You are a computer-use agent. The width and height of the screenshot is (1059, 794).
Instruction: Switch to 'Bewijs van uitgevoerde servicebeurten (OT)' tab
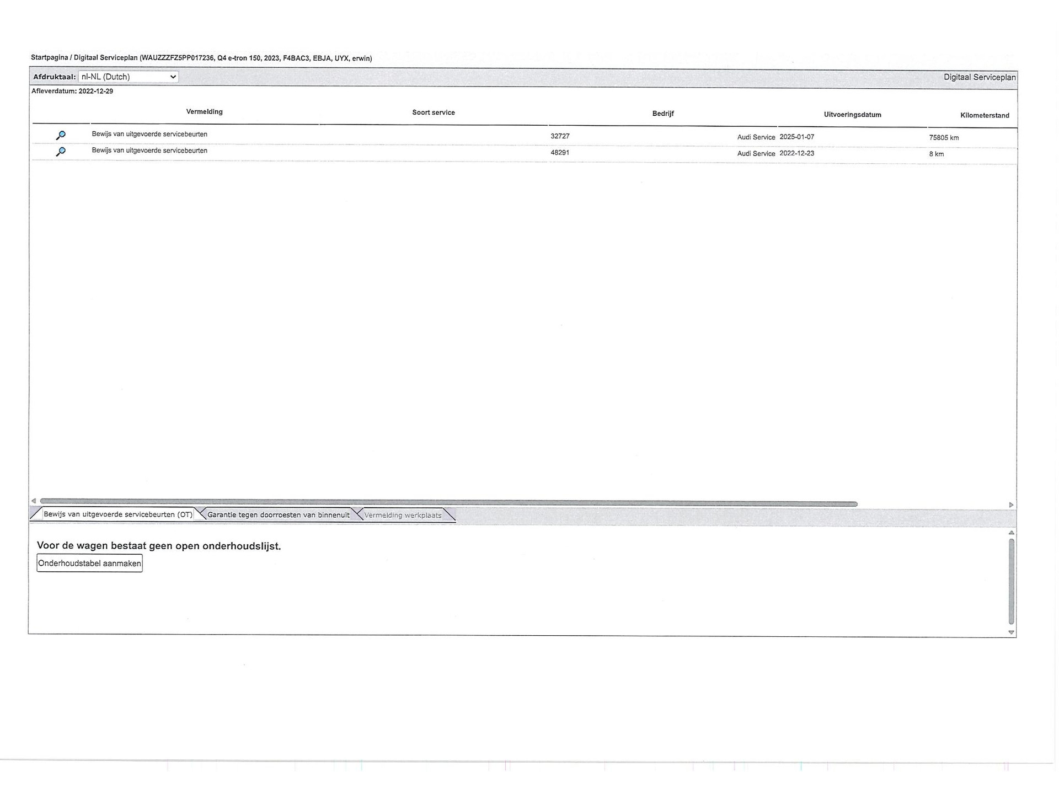117,514
